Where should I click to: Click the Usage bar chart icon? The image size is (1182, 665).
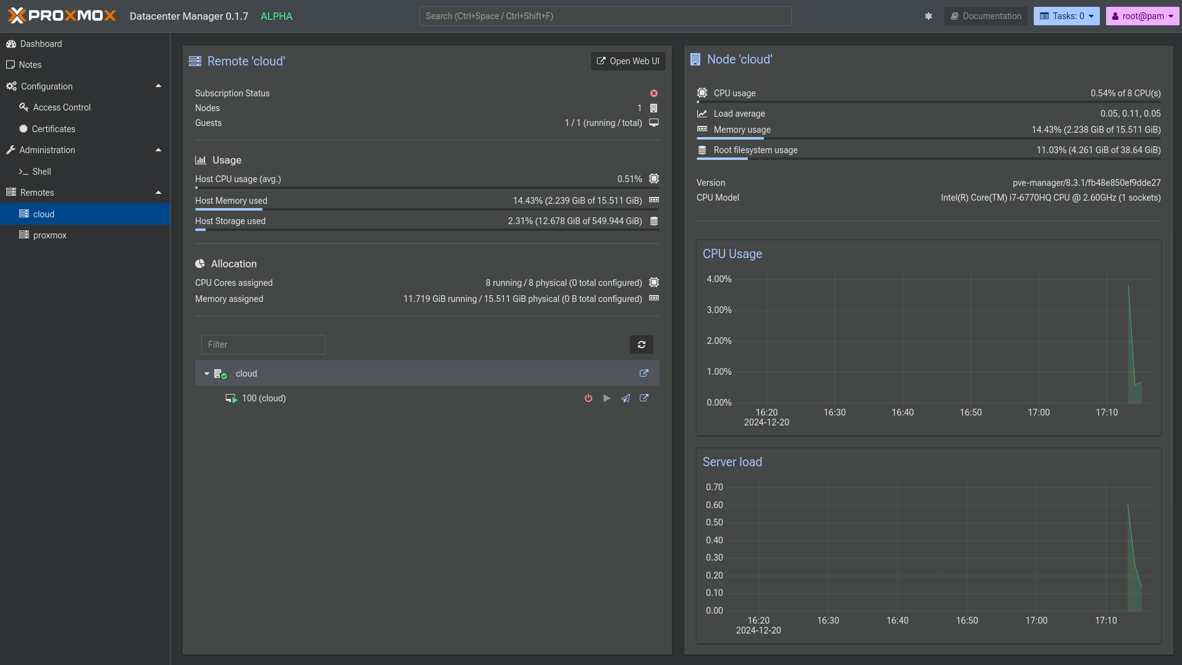click(201, 160)
